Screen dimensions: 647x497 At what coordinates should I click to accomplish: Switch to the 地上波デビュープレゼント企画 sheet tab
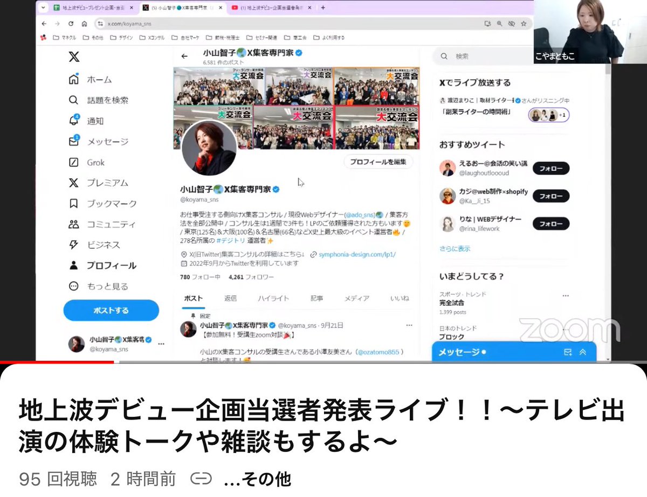95,8
